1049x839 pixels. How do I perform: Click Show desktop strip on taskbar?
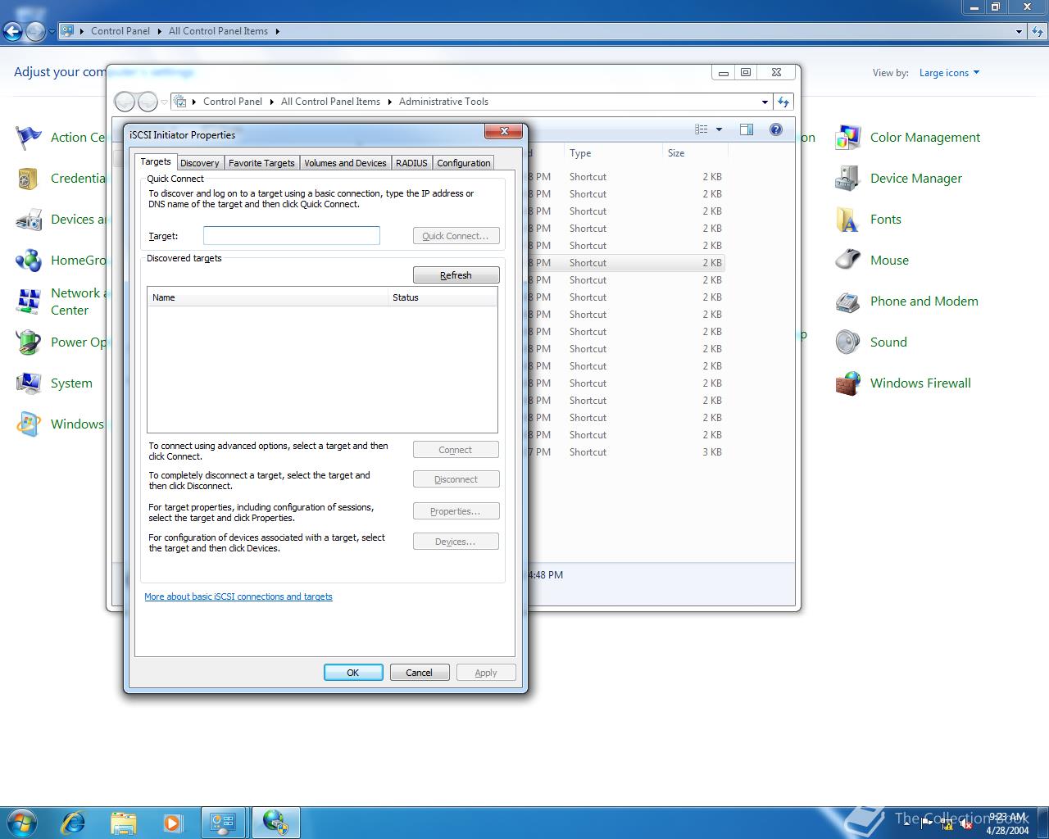point(1042,823)
